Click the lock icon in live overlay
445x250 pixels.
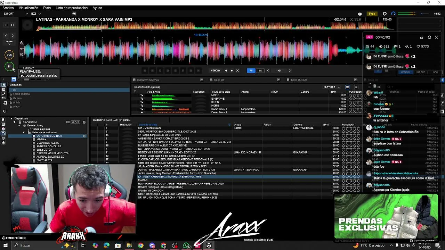[x=421, y=37]
